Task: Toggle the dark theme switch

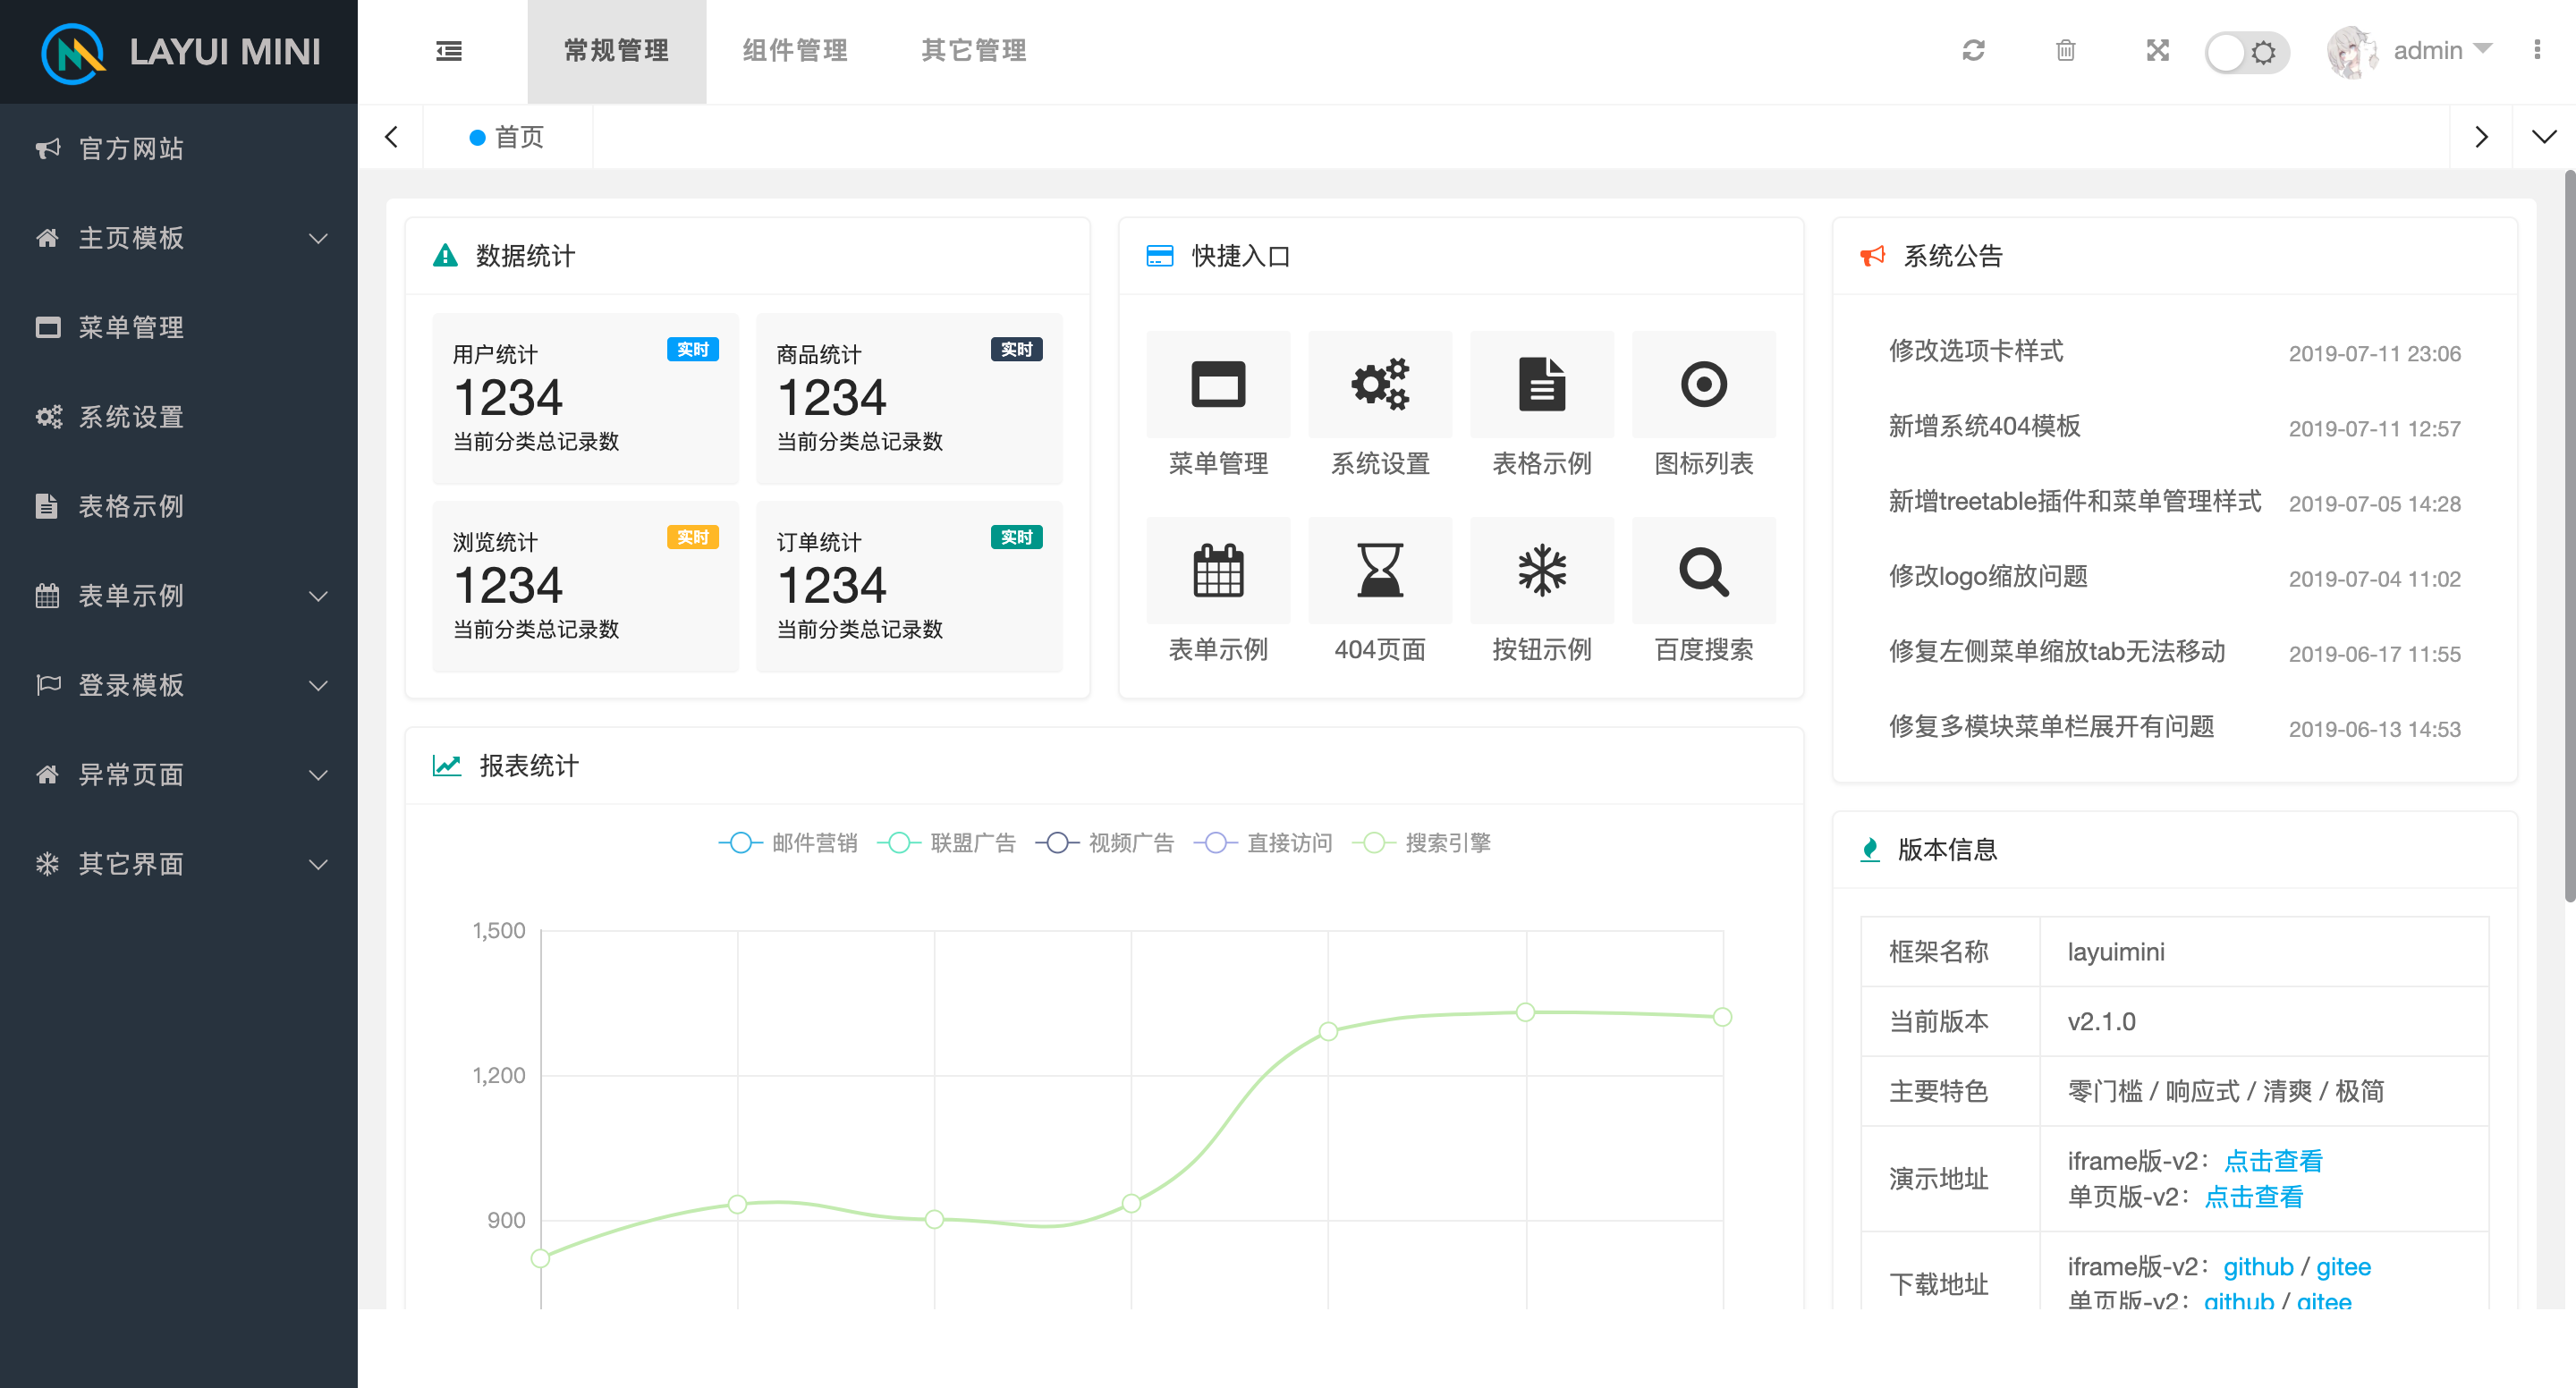Action: click(x=2246, y=52)
